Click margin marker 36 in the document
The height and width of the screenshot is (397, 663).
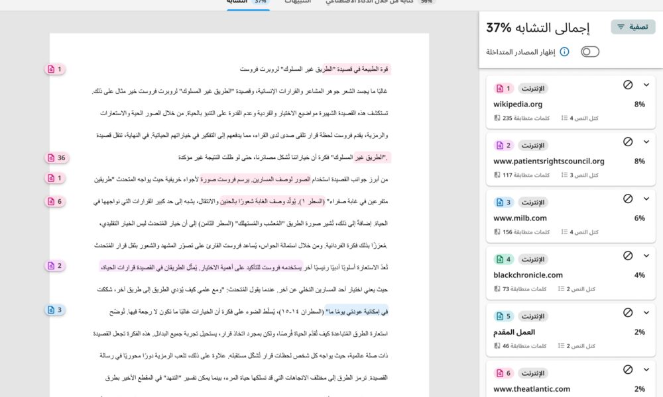[x=56, y=157]
